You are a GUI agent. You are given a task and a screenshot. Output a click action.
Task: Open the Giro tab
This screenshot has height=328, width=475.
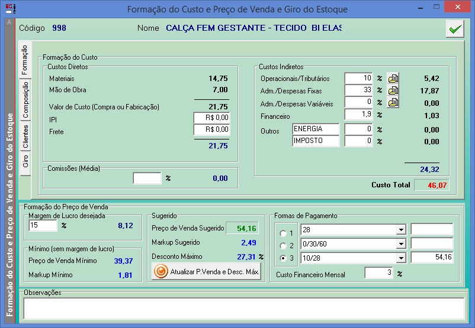point(25,161)
